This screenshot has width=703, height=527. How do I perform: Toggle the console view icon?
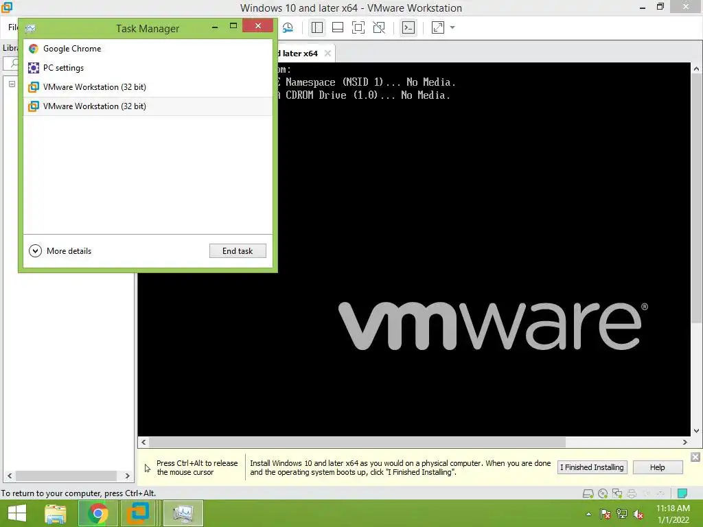point(408,27)
